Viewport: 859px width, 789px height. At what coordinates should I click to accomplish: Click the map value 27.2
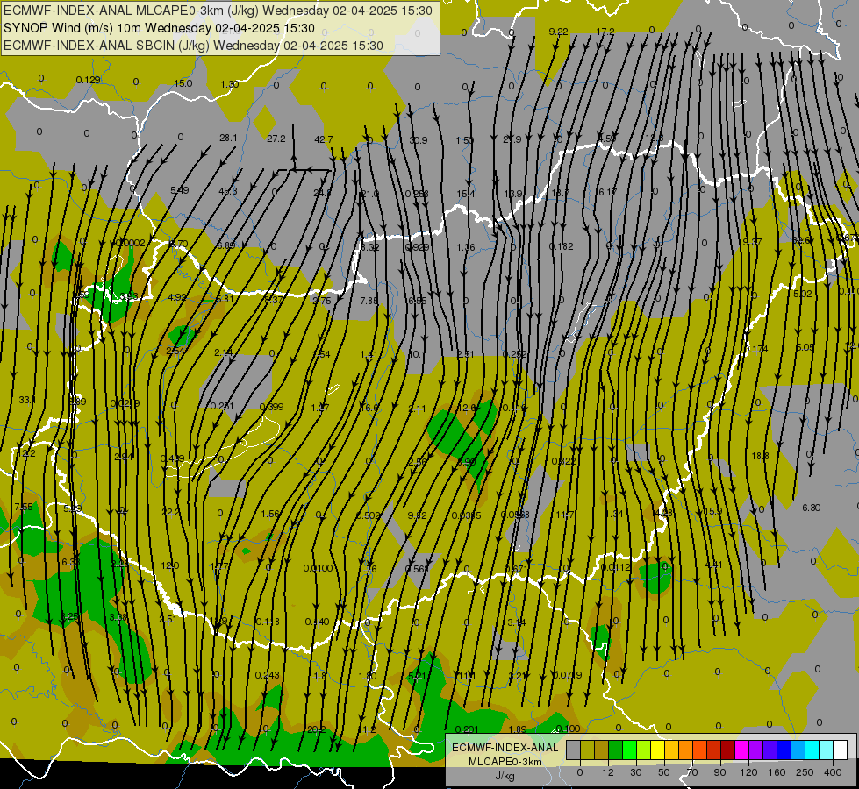coord(276,139)
